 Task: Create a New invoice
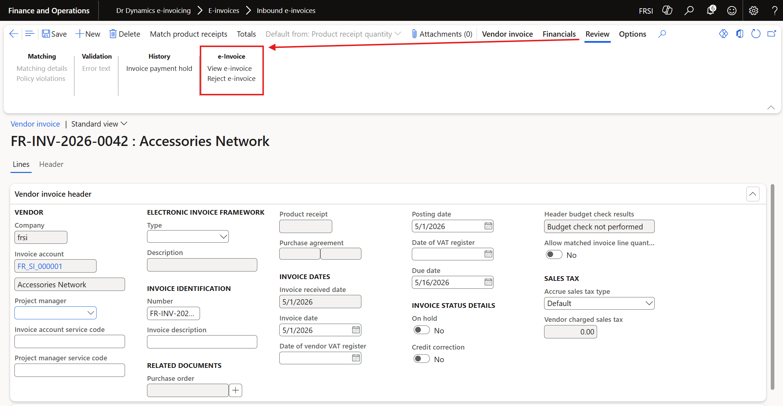pyautogui.click(x=88, y=34)
